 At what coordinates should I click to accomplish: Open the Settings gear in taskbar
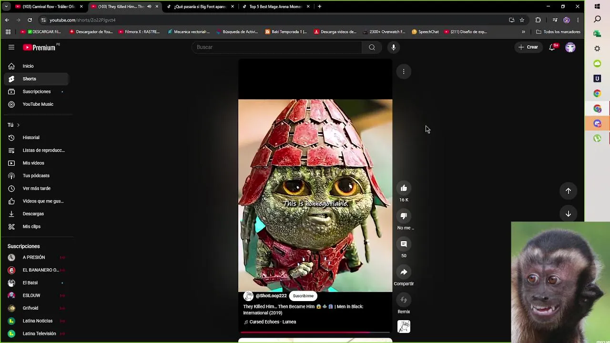tap(597, 49)
